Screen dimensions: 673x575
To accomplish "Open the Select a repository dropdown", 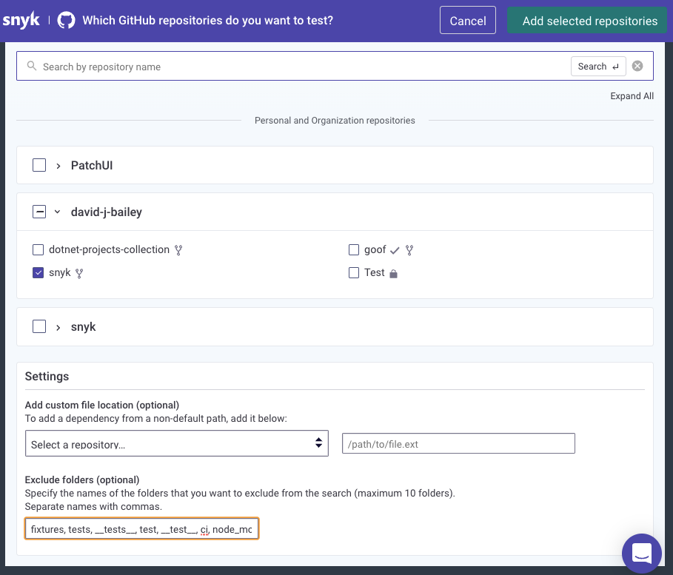I will [x=177, y=444].
